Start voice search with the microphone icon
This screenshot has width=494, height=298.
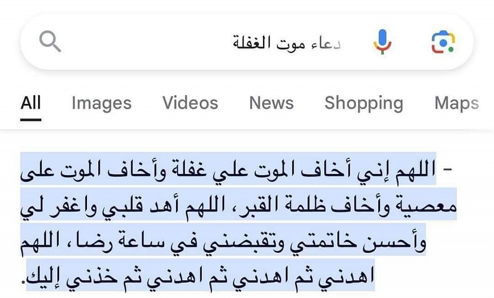[x=382, y=42]
